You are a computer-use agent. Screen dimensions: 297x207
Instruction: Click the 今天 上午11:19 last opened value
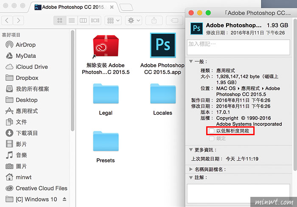point(242,159)
